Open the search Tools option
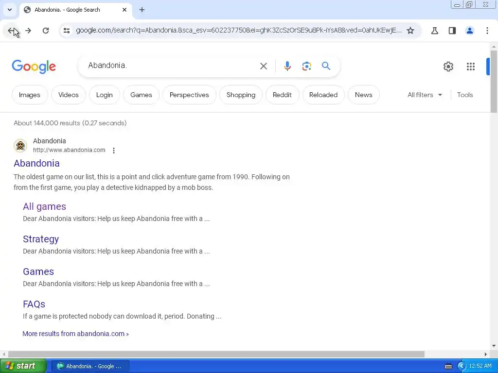The width and height of the screenshot is (498, 373). point(464,95)
